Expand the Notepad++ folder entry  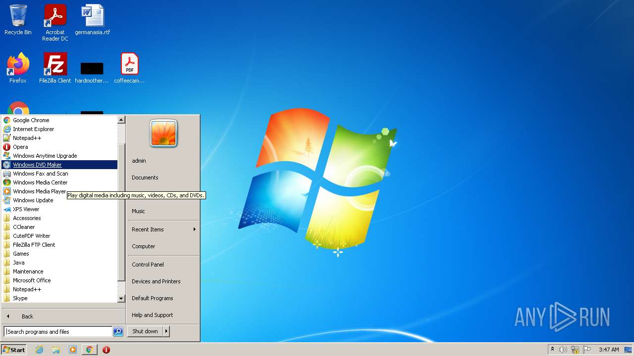pos(59,289)
